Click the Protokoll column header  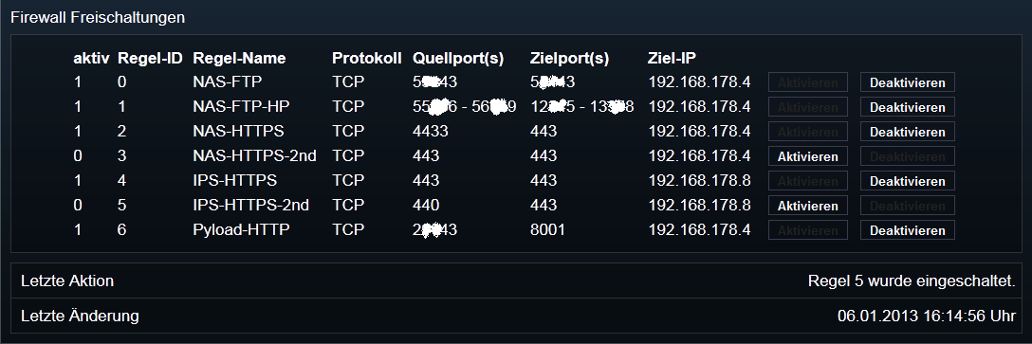click(366, 58)
